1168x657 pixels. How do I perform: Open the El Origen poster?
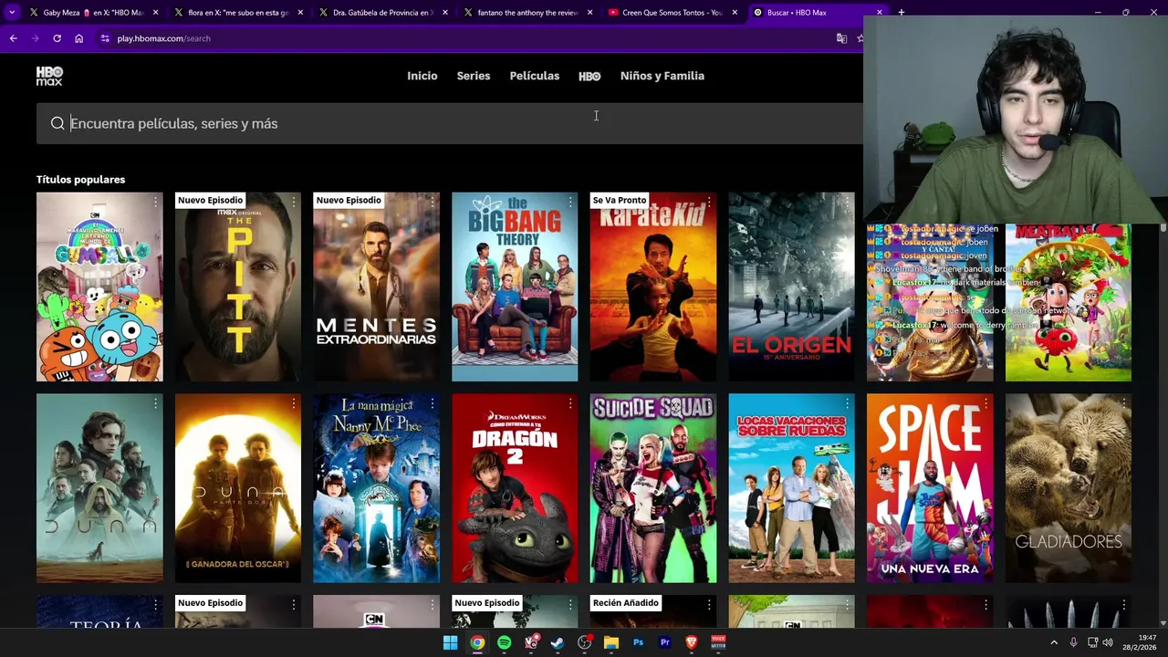tap(791, 287)
